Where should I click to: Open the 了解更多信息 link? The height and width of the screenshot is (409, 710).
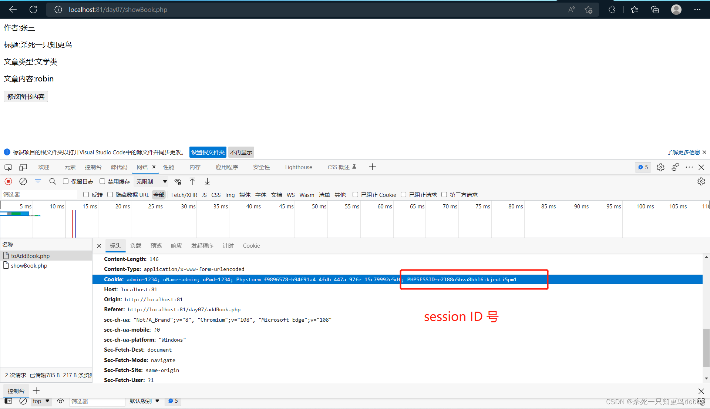683,152
